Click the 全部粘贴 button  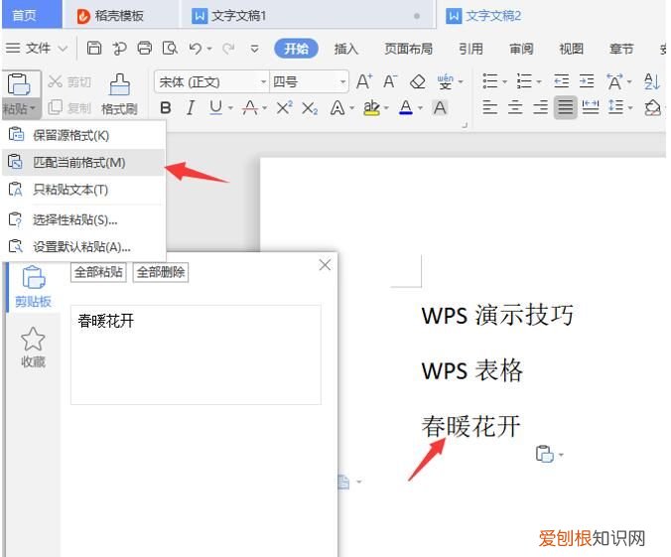98,272
